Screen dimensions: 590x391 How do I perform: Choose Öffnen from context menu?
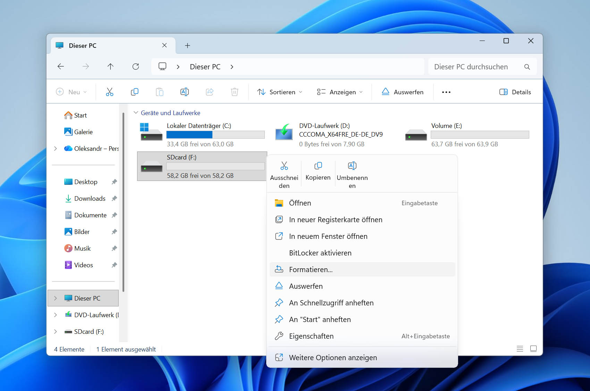pos(362,203)
